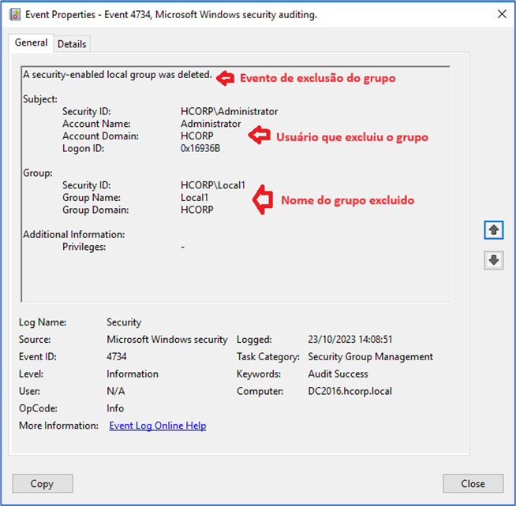Open the Event Log Online Help link

(x=157, y=426)
